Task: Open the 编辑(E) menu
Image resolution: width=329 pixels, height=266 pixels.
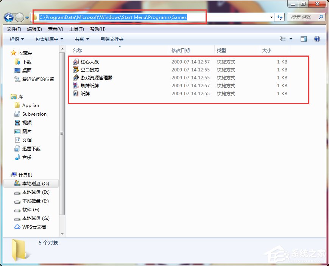Action: [x=34, y=29]
